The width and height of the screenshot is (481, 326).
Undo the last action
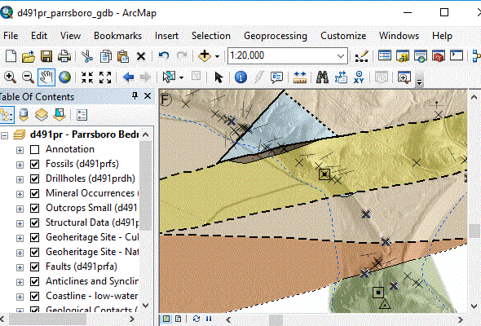(x=164, y=55)
